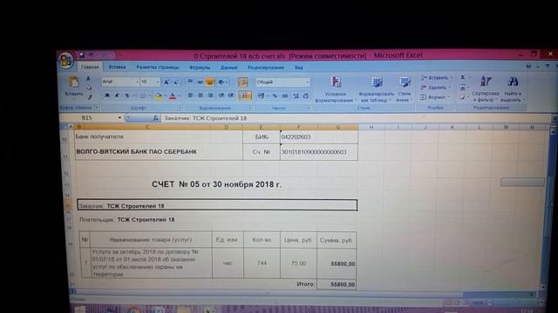Switch to the Формулы tab

200,68
